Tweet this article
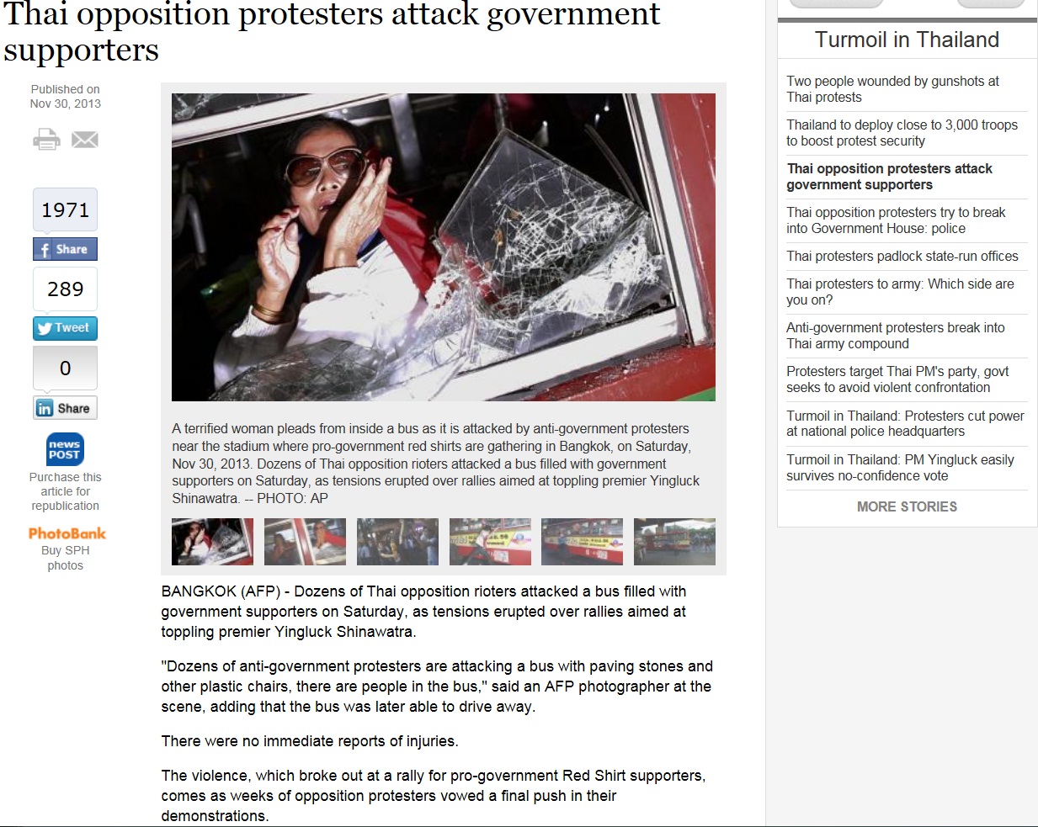 (x=66, y=328)
